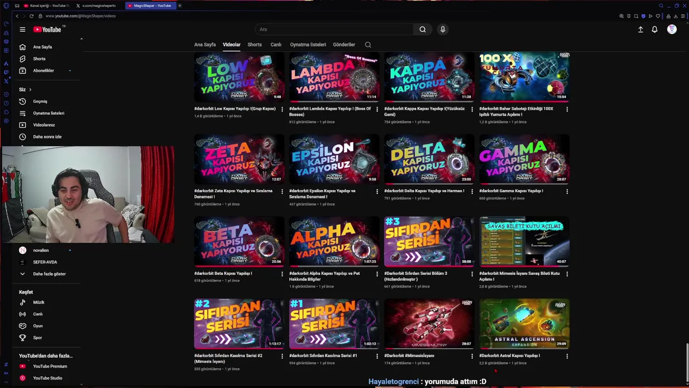Open new browser tab plus button

point(180,5)
